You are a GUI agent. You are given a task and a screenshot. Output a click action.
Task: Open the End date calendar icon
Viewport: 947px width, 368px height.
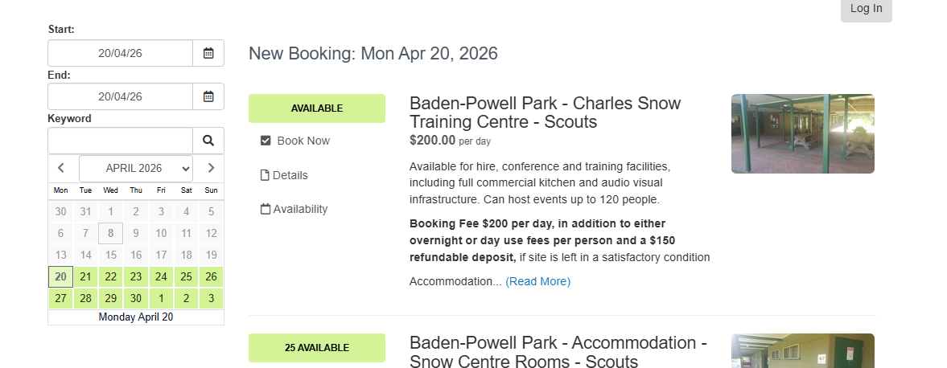[208, 96]
